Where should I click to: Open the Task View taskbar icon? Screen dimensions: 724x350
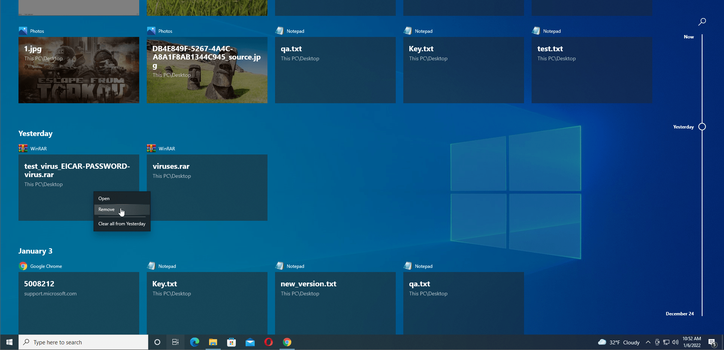click(x=175, y=342)
